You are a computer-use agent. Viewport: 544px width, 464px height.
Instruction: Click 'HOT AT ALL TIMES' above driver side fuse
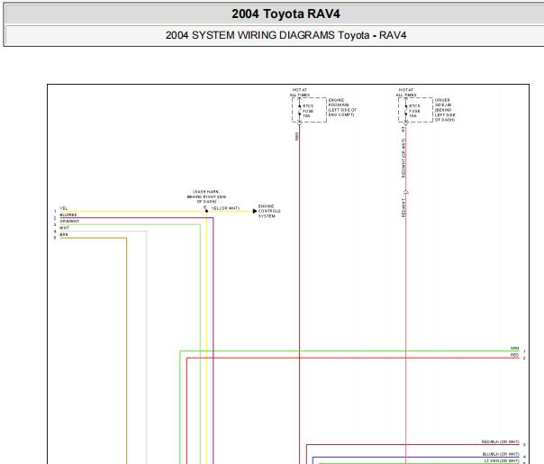[x=406, y=92]
